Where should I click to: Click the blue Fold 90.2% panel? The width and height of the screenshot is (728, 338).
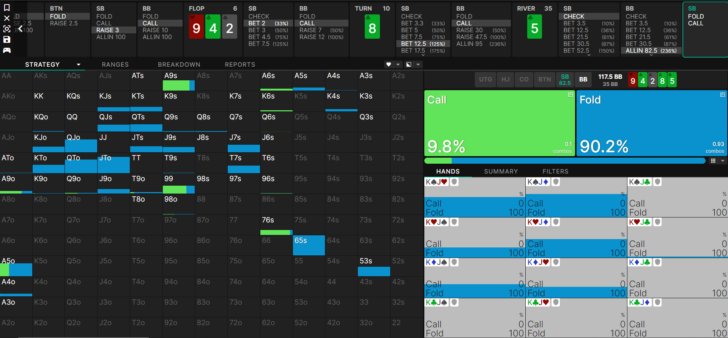point(652,123)
